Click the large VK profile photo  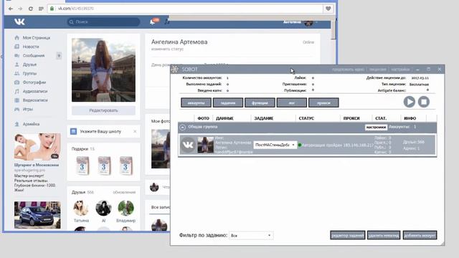coord(103,70)
